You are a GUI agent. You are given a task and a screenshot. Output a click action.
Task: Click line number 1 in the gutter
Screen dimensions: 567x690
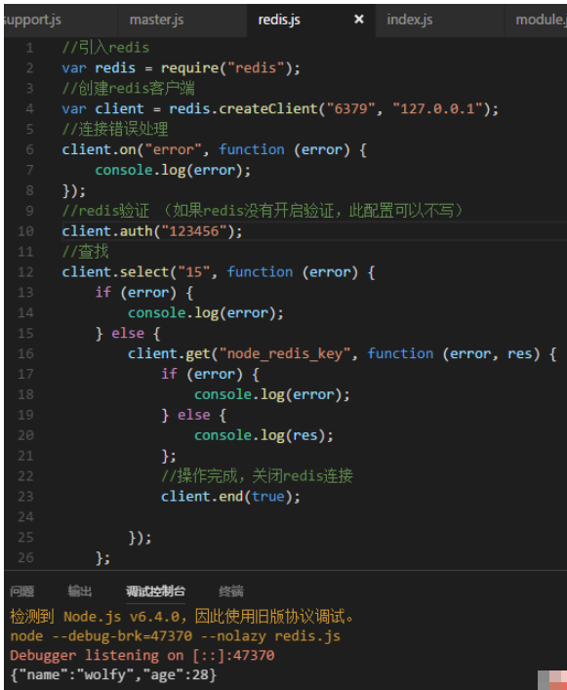tap(29, 48)
